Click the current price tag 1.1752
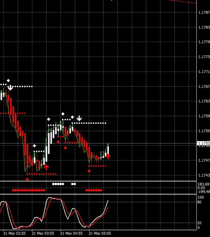 click(203, 143)
